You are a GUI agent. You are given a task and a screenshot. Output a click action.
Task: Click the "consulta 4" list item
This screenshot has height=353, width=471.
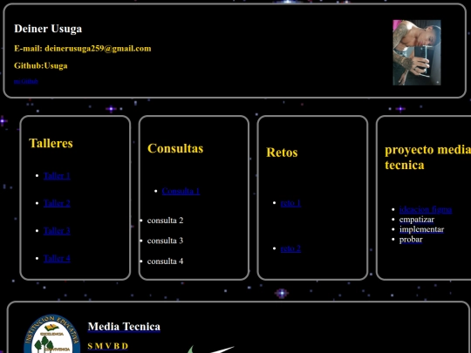tap(165, 261)
